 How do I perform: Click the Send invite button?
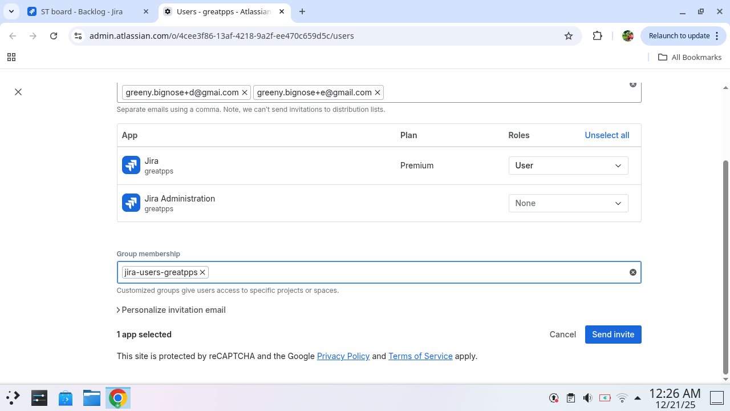(613, 335)
